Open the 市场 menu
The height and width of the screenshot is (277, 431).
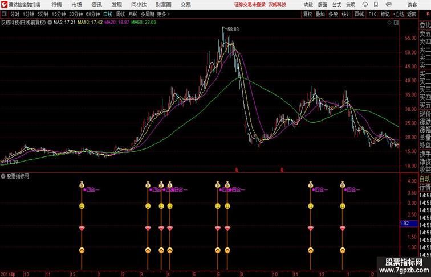pyautogui.click(x=77, y=5)
